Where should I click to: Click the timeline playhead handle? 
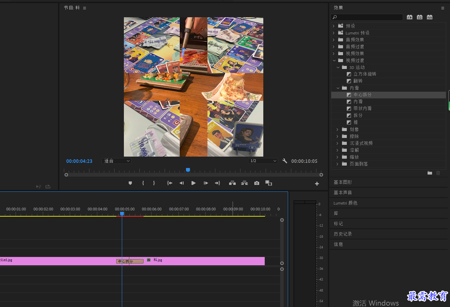pos(122,214)
